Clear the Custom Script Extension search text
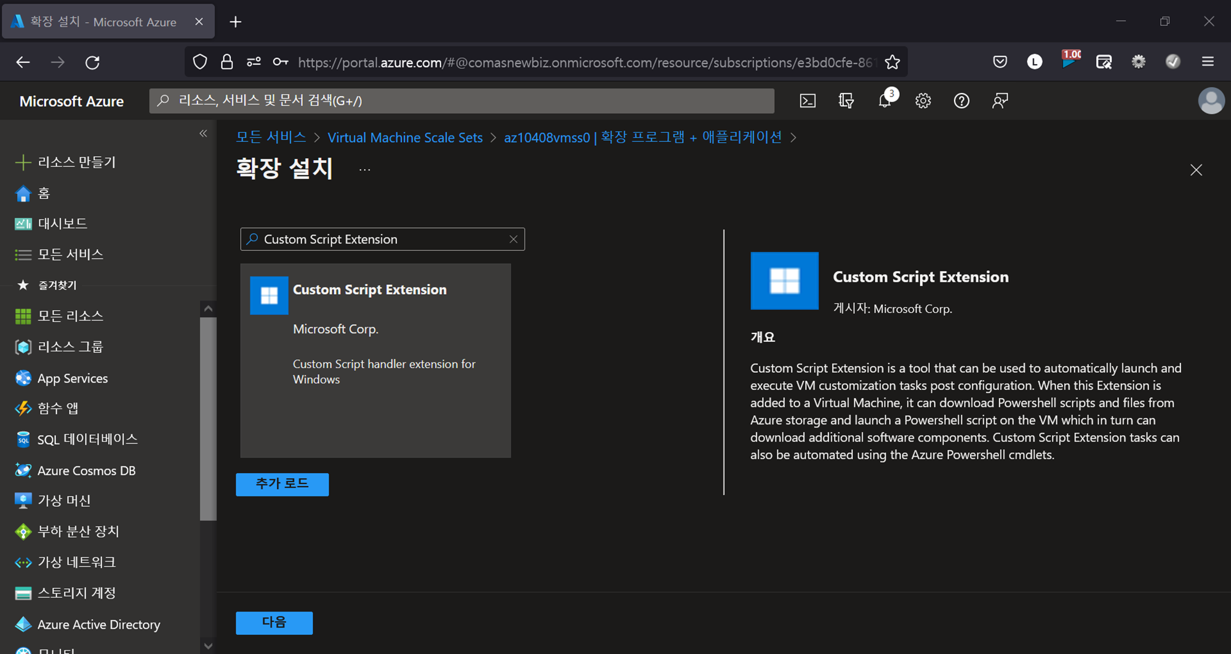This screenshot has height=654, width=1231. click(513, 239)
